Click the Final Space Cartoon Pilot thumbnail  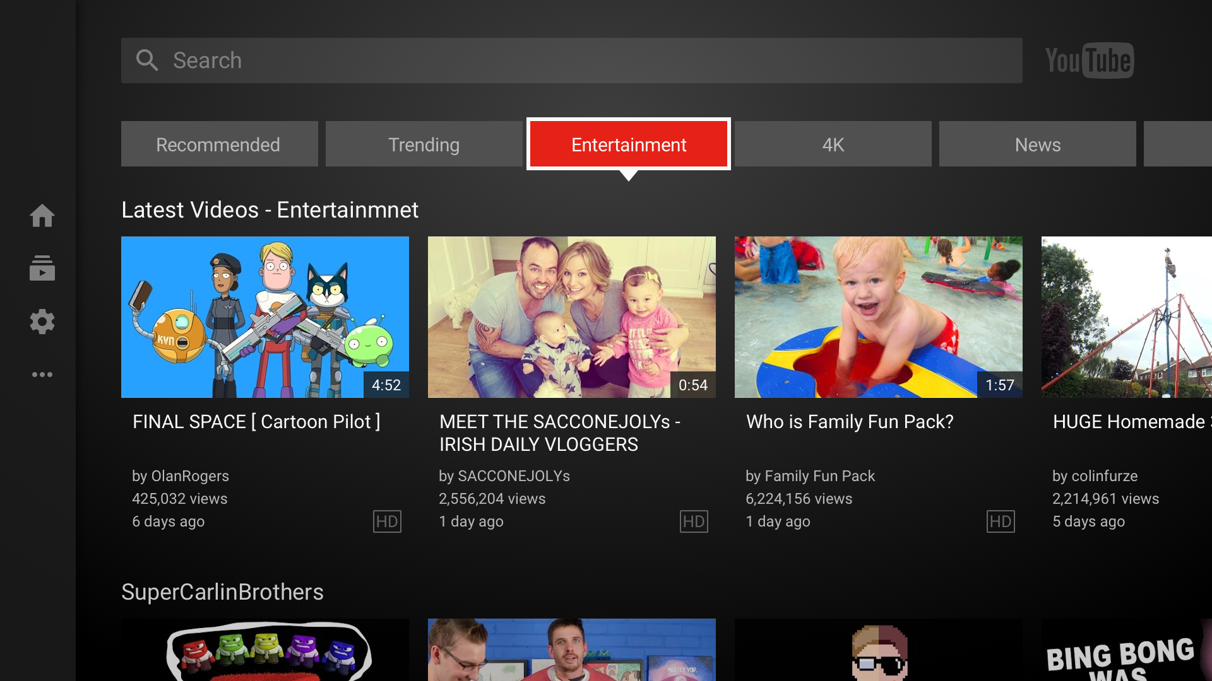(x=264, y=317)
